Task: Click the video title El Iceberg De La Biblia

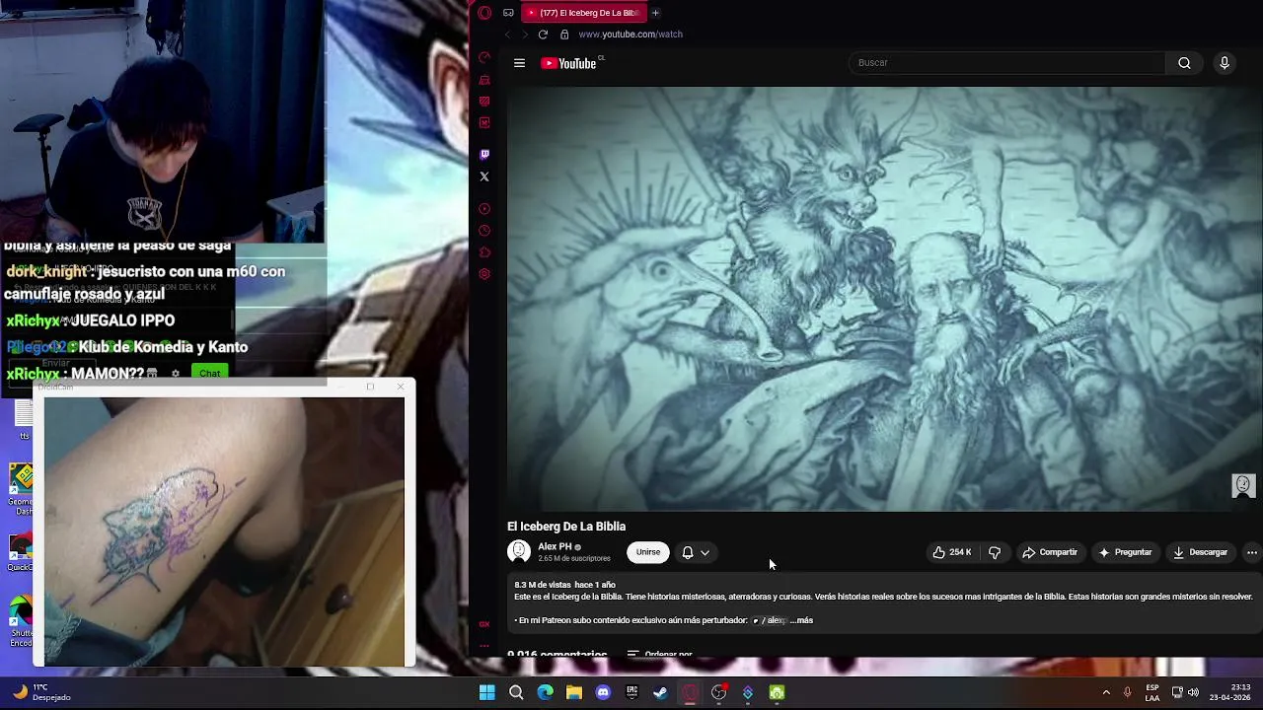Action: tap(566, 527)
